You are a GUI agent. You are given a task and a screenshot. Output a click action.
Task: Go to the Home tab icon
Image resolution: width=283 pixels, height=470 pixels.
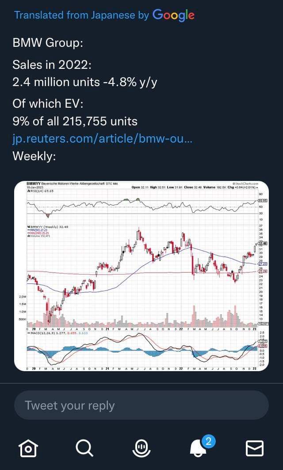[28, 449]
